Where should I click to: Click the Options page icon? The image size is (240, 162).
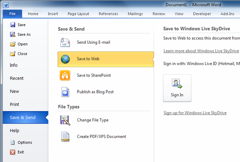12,142
